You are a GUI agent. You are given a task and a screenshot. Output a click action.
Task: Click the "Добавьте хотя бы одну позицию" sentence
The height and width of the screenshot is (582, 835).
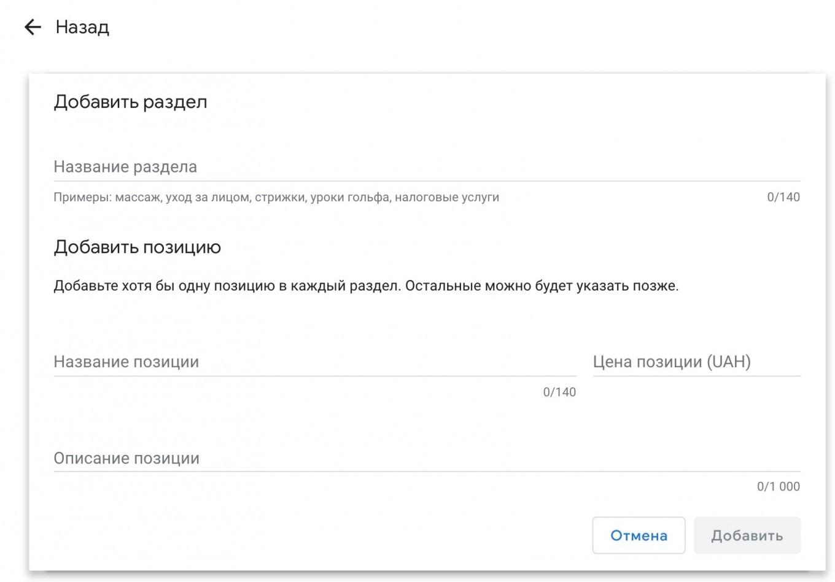pos(227,286)
